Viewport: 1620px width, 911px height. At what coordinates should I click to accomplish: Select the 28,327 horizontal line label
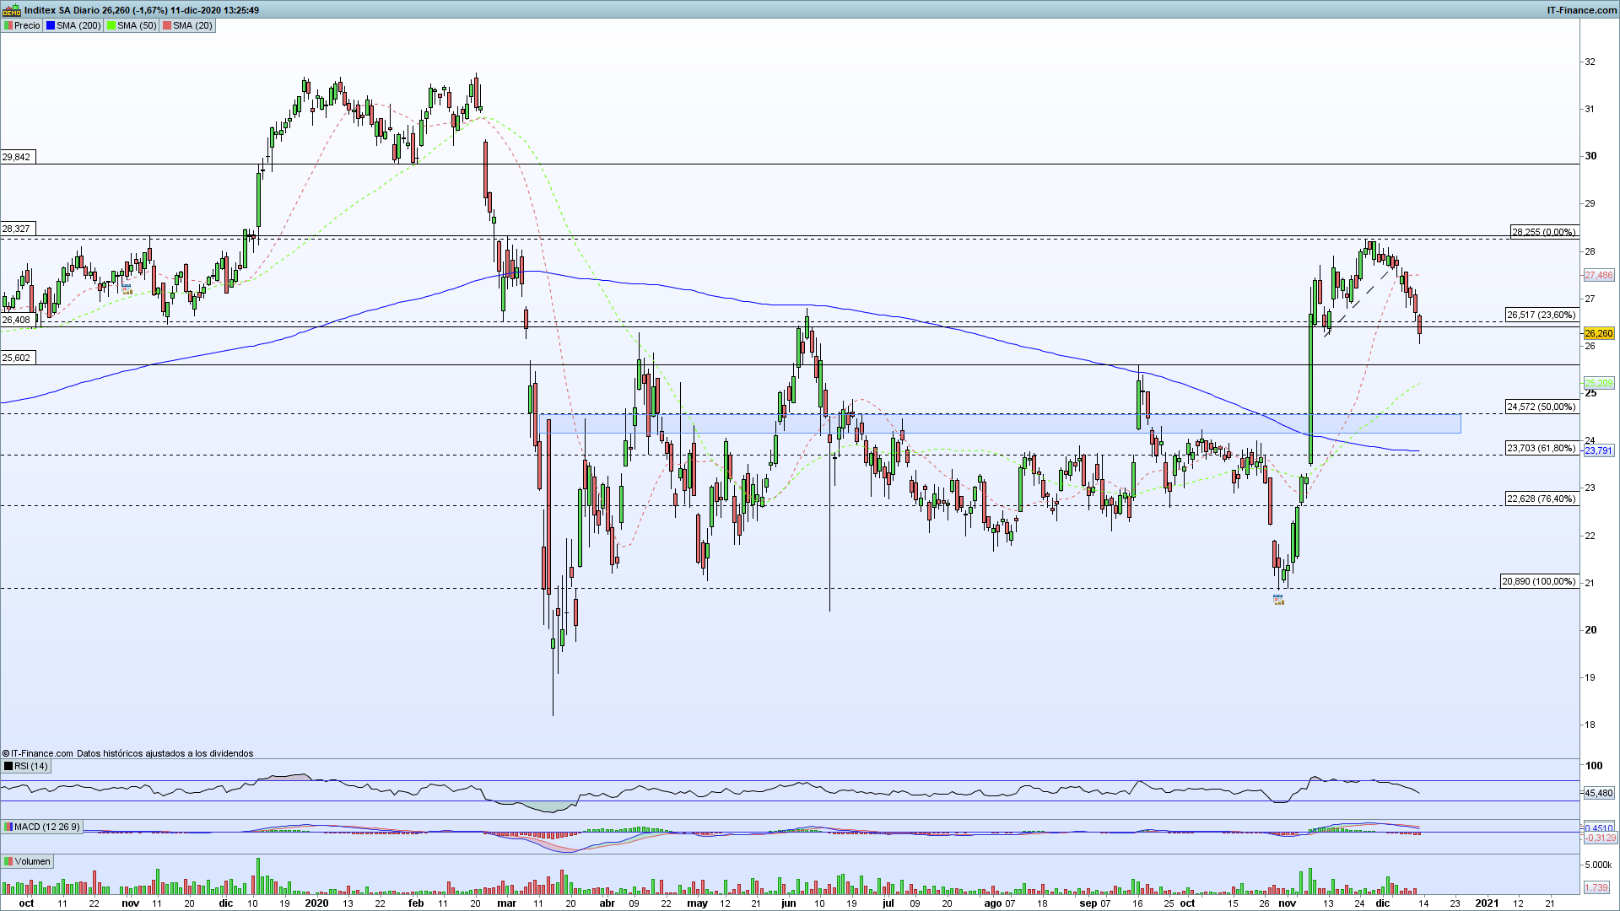(16, 229)
